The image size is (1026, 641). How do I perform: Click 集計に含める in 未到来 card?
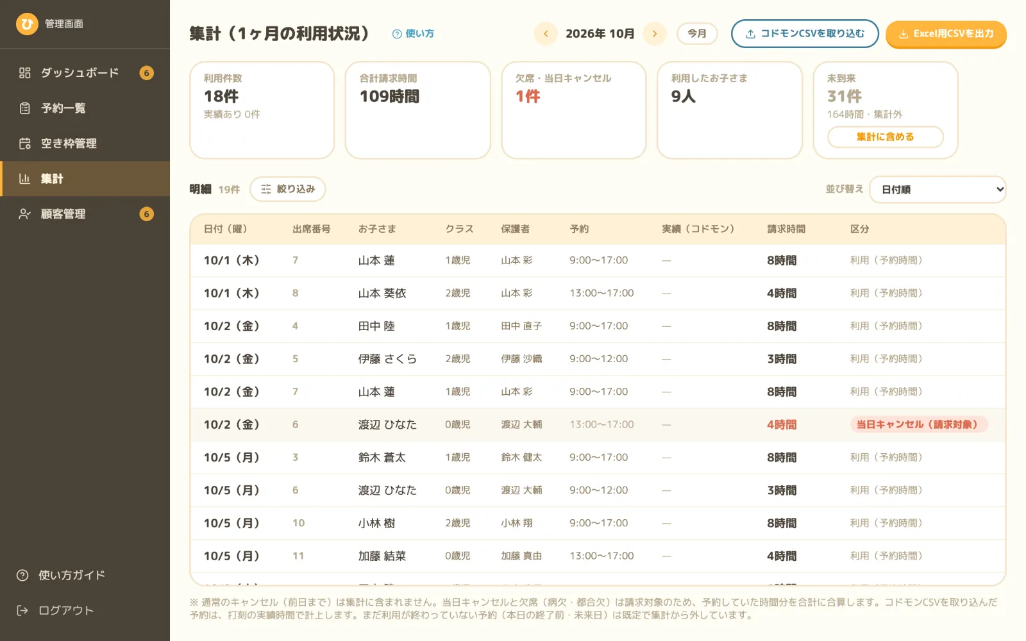885,137
